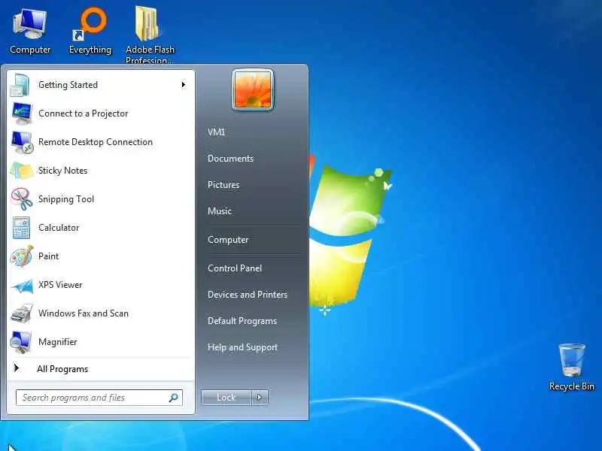
Task: Open Devices and Printers
Action: coord(248,295)
